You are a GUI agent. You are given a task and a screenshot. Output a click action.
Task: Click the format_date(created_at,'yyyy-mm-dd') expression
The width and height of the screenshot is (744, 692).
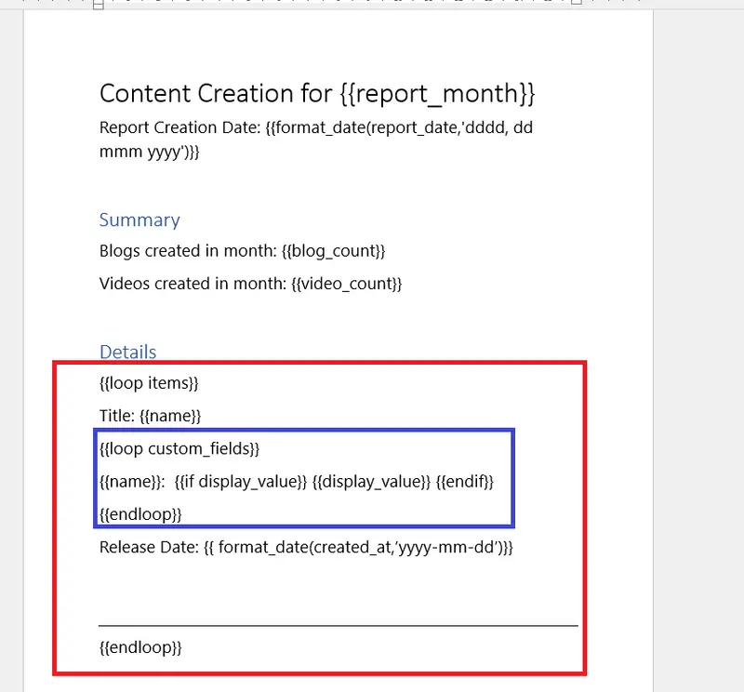click(360, 548)
